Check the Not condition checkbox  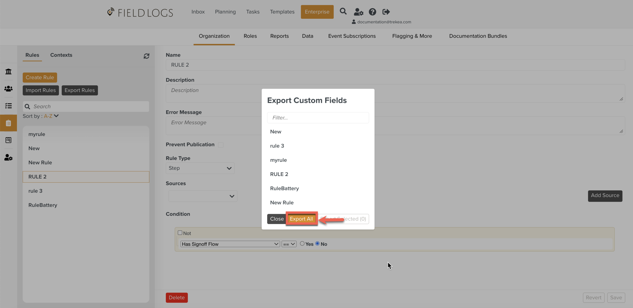tap(180, 233)
